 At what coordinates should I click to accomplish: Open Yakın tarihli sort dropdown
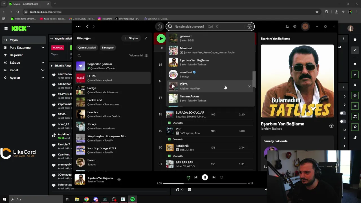[x=138, y=56]
